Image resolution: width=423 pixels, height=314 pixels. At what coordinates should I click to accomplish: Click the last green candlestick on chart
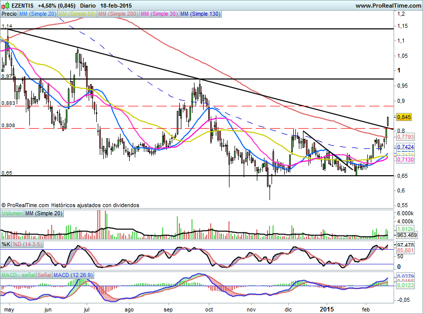pyautogui.click(x=388, y=121)
